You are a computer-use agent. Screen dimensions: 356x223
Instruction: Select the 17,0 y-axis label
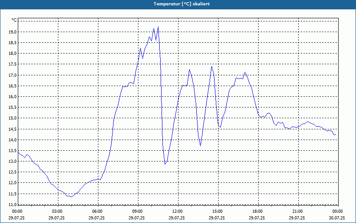click(12, 75)
